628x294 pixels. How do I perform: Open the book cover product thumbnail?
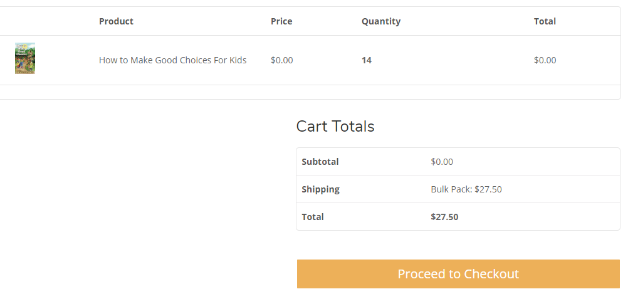[25, 58]
